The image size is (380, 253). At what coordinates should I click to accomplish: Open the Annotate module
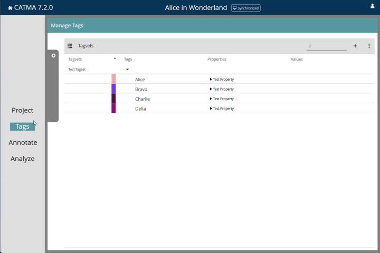pyautogui.click(x=23, y=142)
